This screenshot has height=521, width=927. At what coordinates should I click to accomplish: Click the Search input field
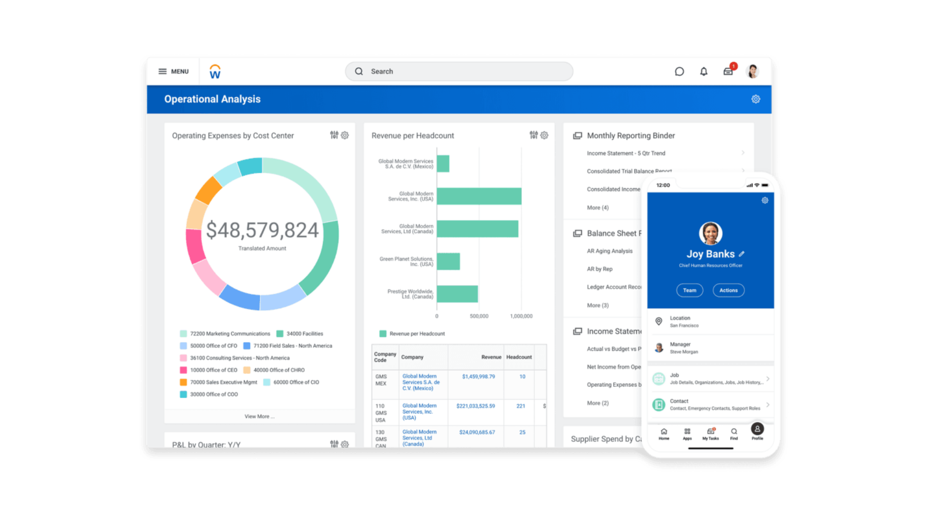point(459,71)
